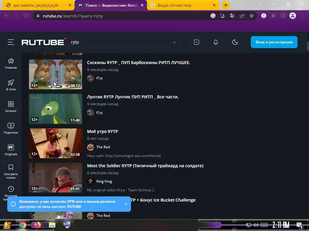Dismiss the VPN notification banner
The width and height of the screenshot is (309, 231).
[x=126, y=204]
